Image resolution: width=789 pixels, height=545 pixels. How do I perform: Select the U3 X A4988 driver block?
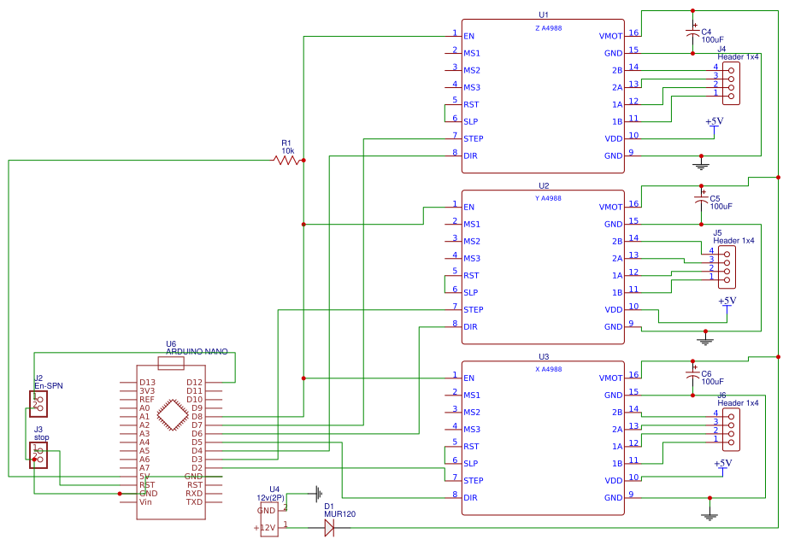click(x=543, y=436)
